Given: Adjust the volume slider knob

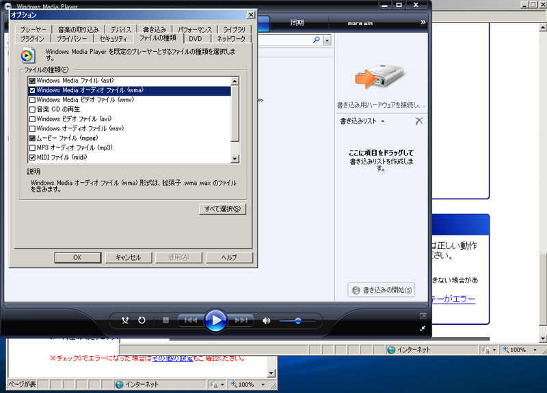Looking at the screenshot, I should pyautogui.click(x=298, y=321).
